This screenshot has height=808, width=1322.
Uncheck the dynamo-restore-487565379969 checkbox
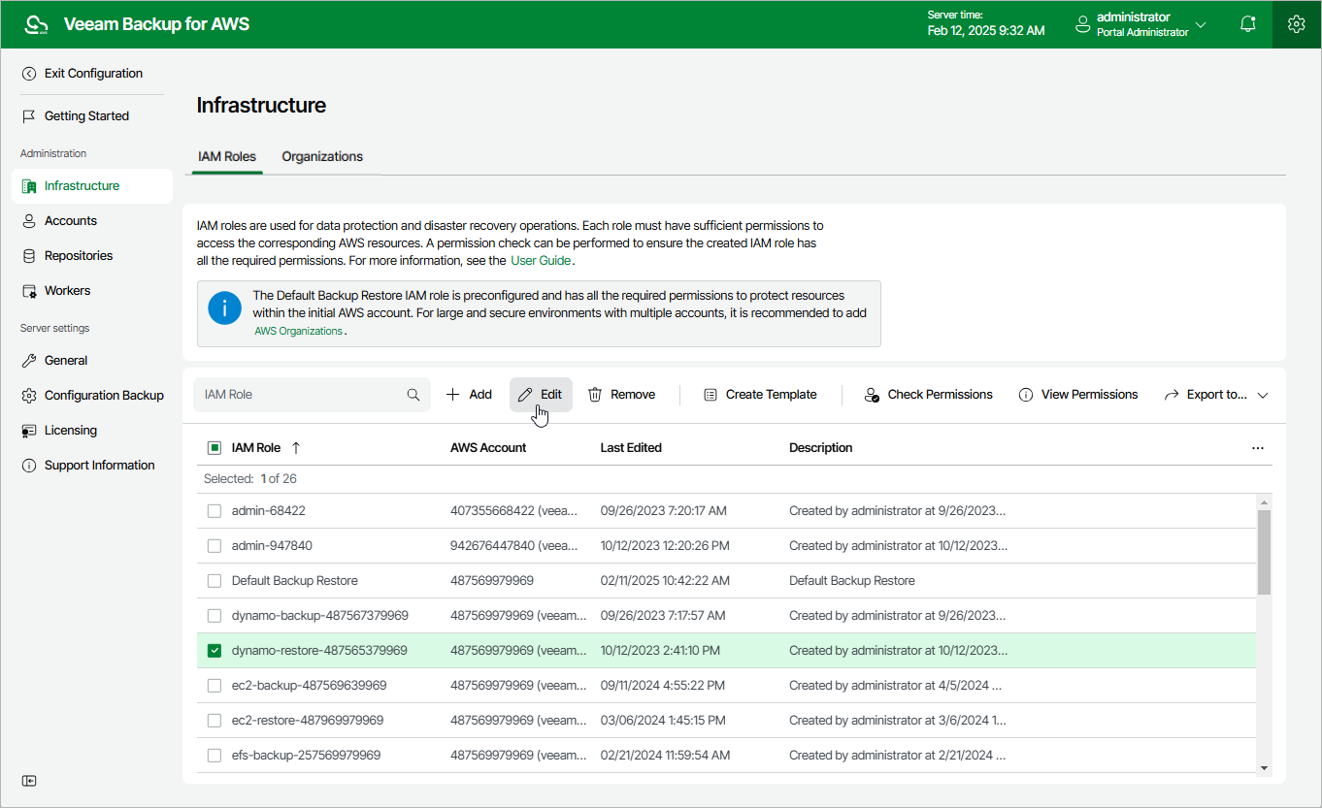tap(215, 650)
